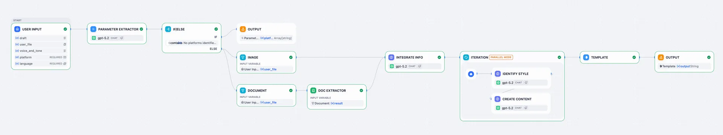Click the Iteration node loop icon

click(x=466, y=57)
